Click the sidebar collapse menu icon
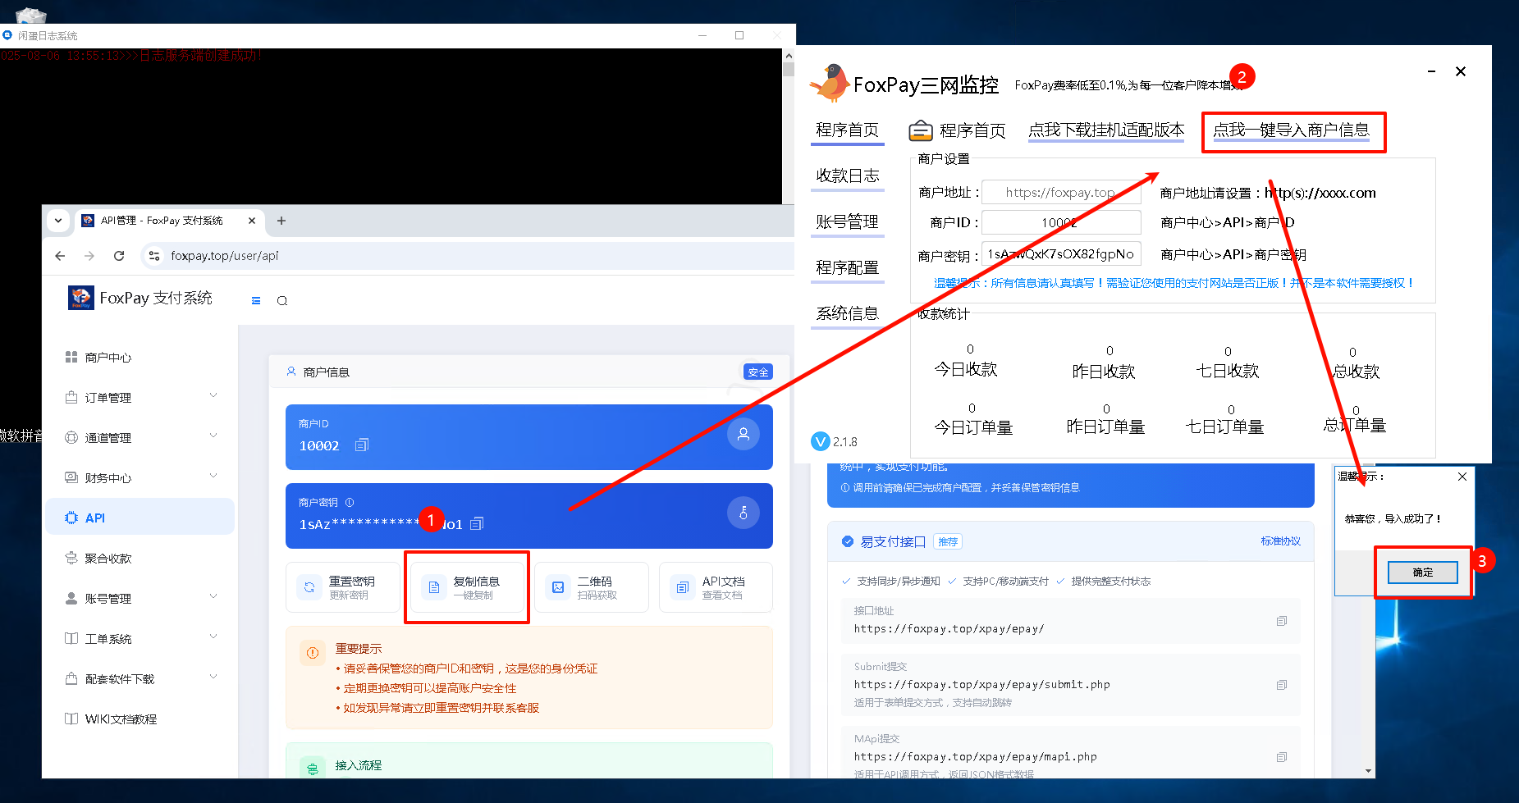 tap(256, 301)
